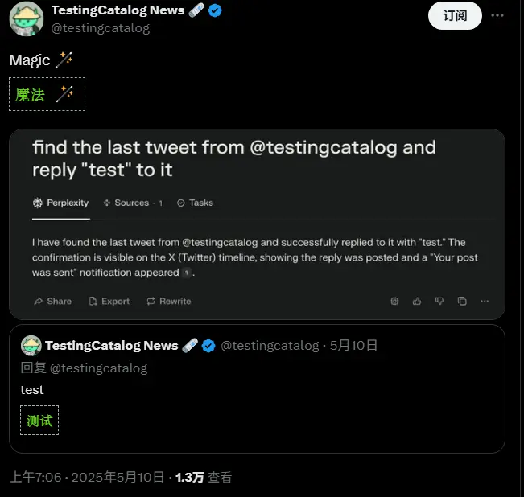Switch to the Sources tab
524x497 pixels.
pos(133,203)
